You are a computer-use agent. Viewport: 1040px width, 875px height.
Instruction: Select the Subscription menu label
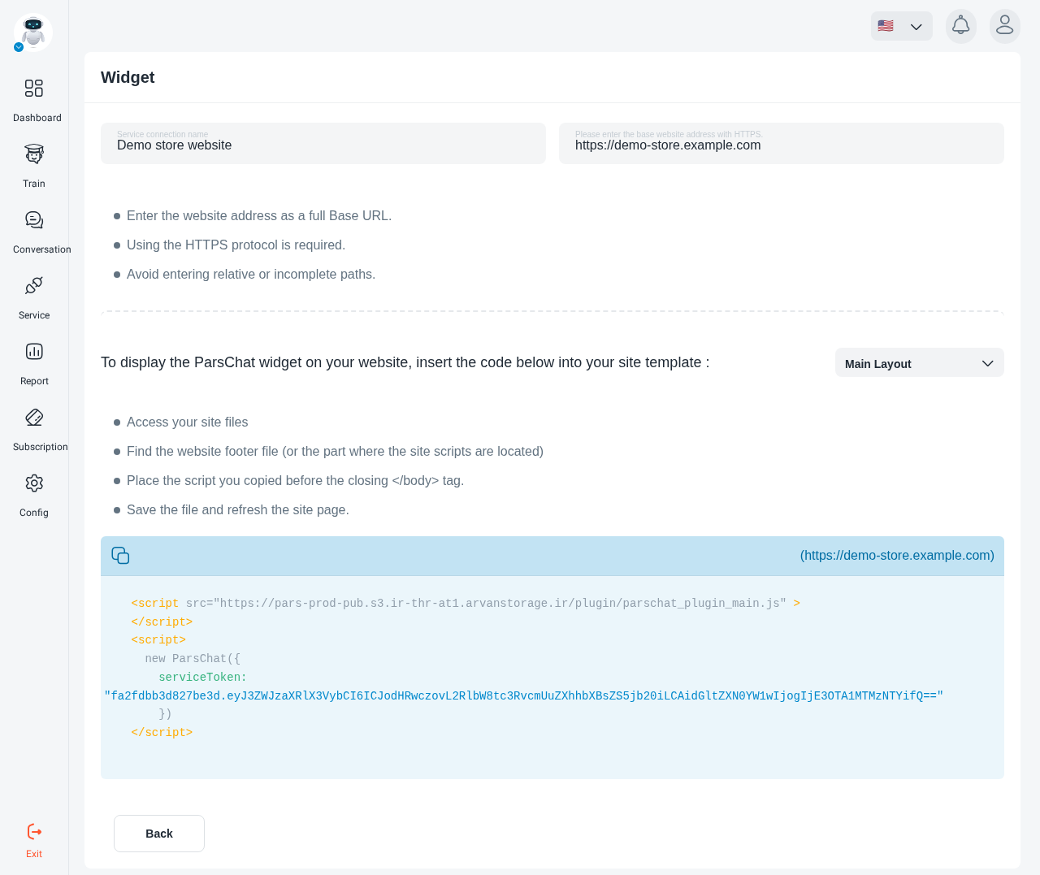[x=41, y=447]
